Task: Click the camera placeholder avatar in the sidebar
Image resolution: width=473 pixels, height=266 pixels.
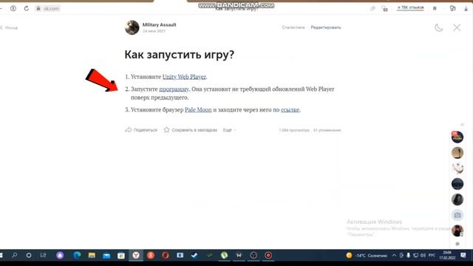Action: pyautogui.click(x=457, y=215)
